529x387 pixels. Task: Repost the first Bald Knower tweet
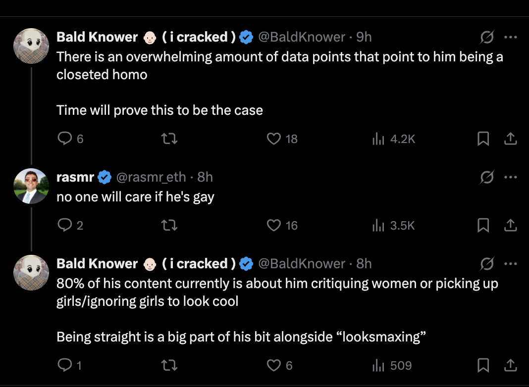[170, 139]
